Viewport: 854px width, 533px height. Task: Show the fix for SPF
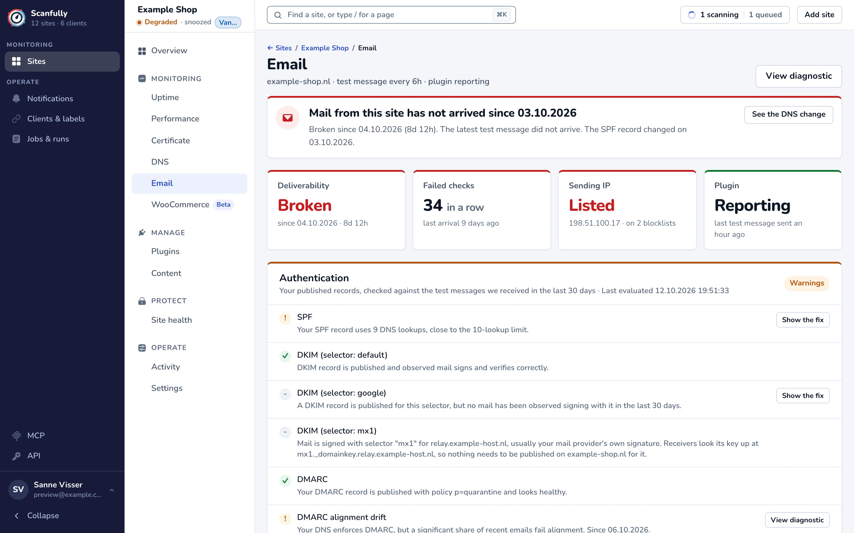802,320
